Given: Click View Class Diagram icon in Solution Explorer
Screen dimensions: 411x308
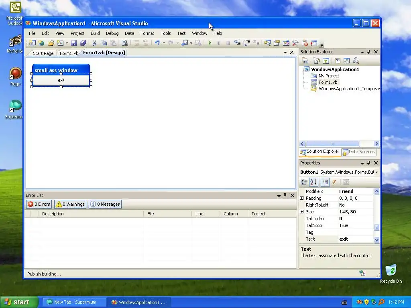Looking at the screenshot, I should click(x=356, y=61).
